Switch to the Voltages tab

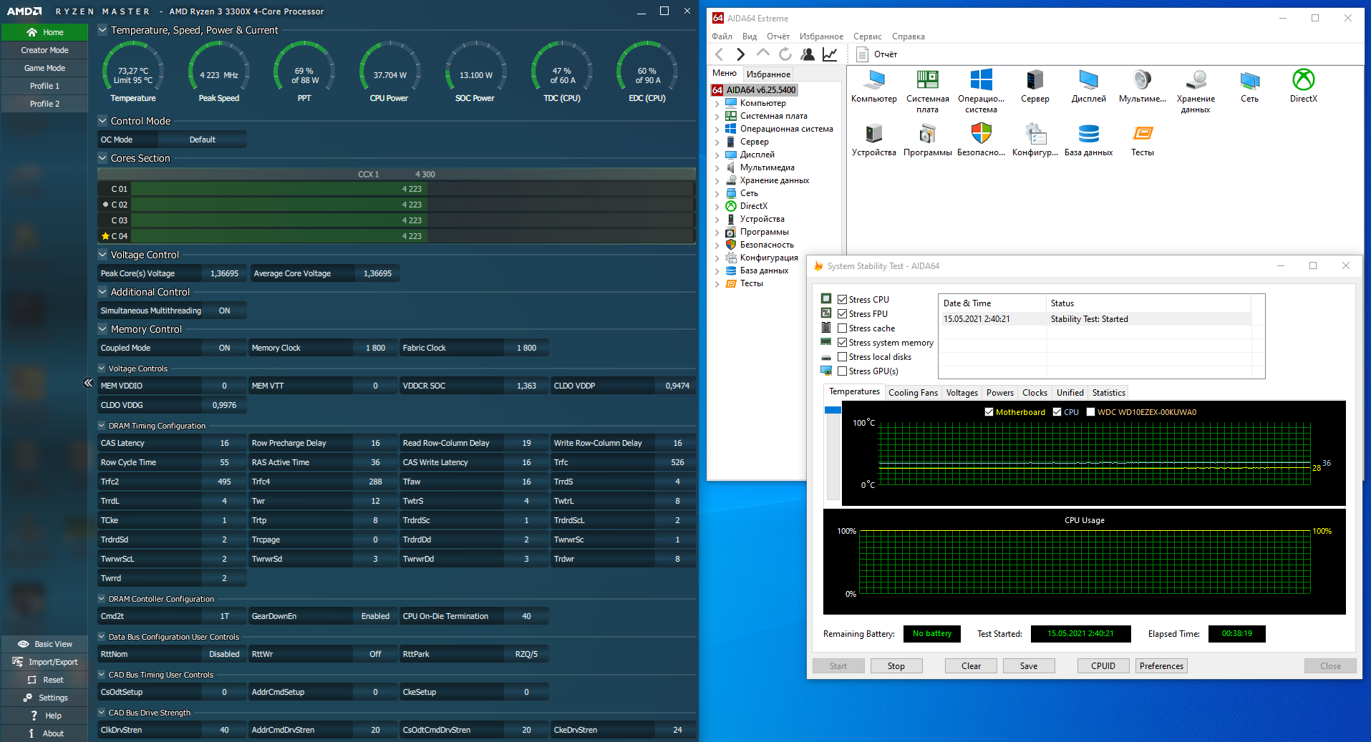(961, 393)
